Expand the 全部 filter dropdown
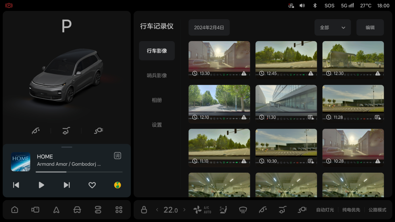Viewport: 395px width, 222px height. click(332, 27)
